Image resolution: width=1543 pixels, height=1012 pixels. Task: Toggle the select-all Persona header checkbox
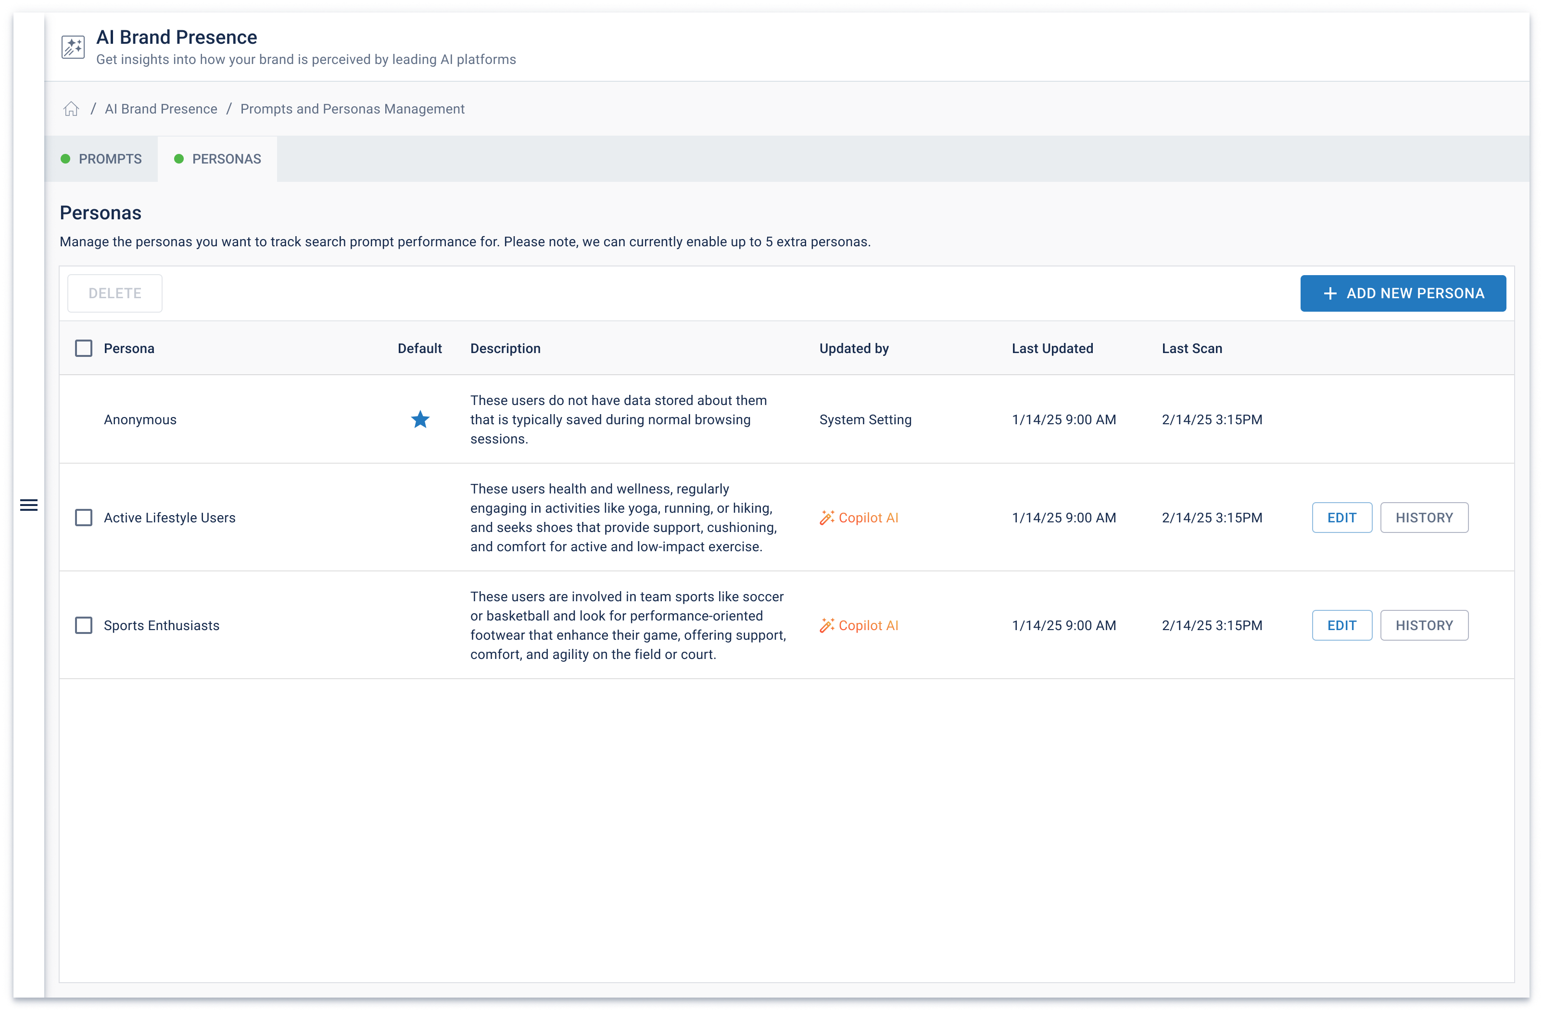(84, 348)
